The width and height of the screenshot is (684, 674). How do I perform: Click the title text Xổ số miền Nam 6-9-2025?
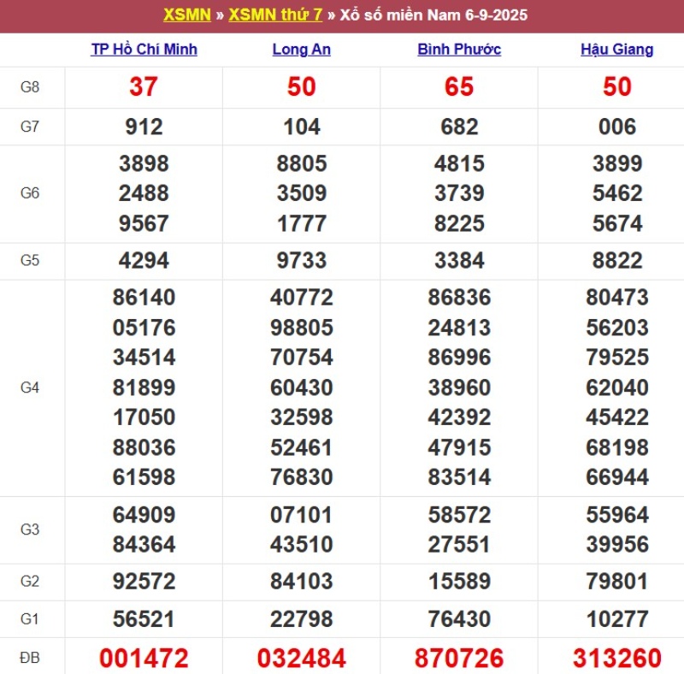click(433, 15)
